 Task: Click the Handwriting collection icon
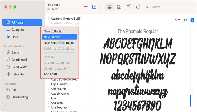coord(8,97)
